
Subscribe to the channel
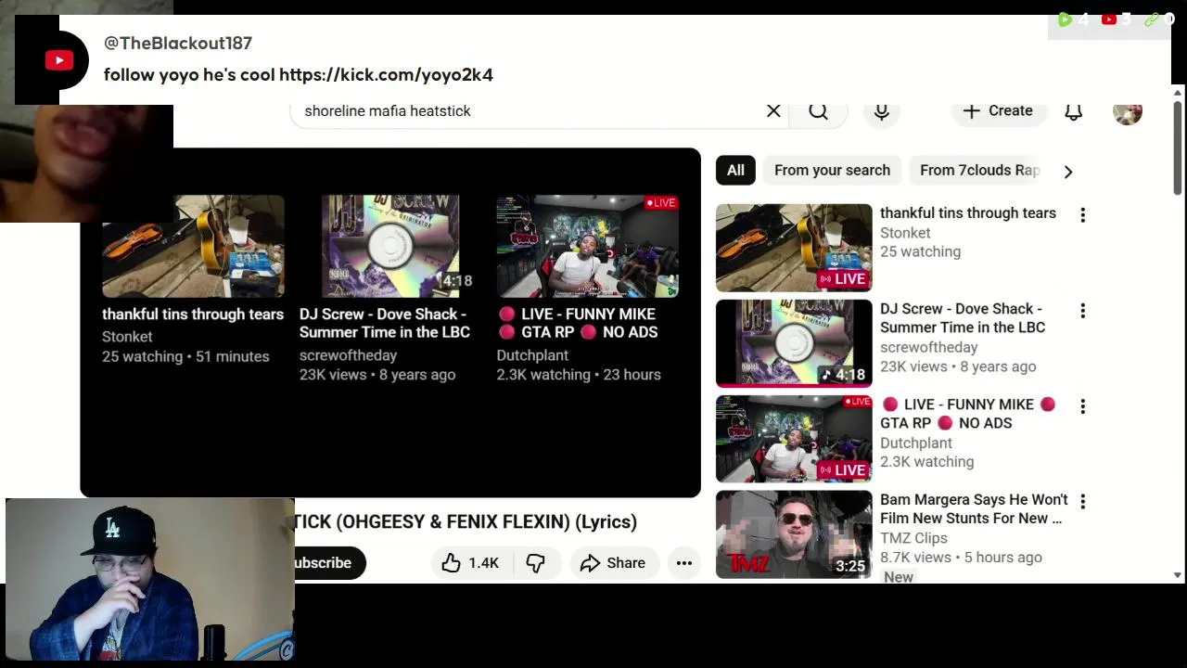[328, 562]
